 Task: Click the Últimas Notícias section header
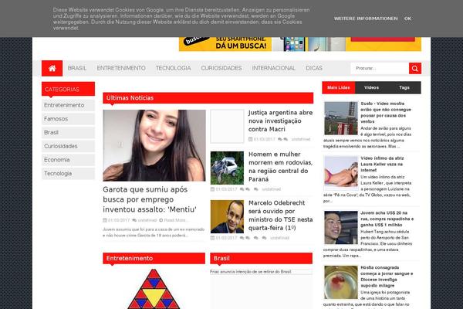[208, 98]
